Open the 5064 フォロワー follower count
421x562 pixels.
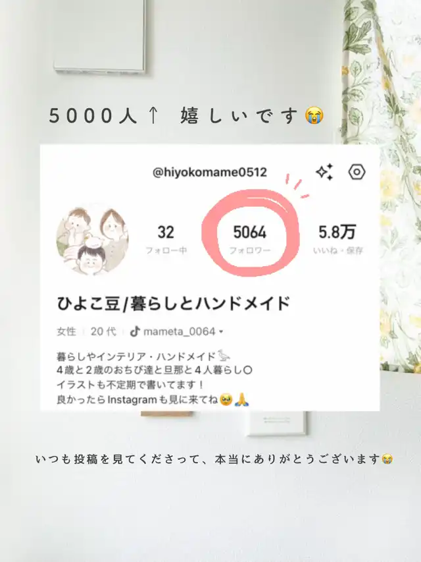250,239
